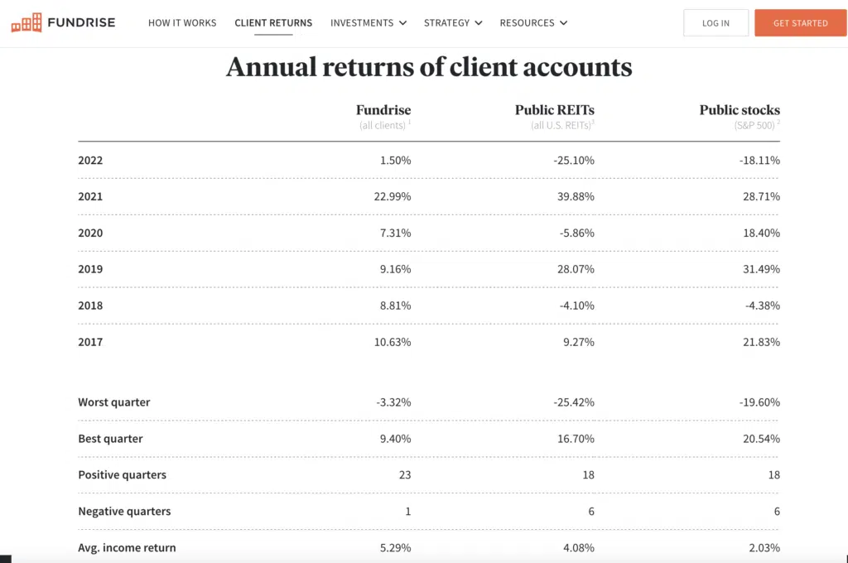Click the Public stocks column header

point(739,110)
